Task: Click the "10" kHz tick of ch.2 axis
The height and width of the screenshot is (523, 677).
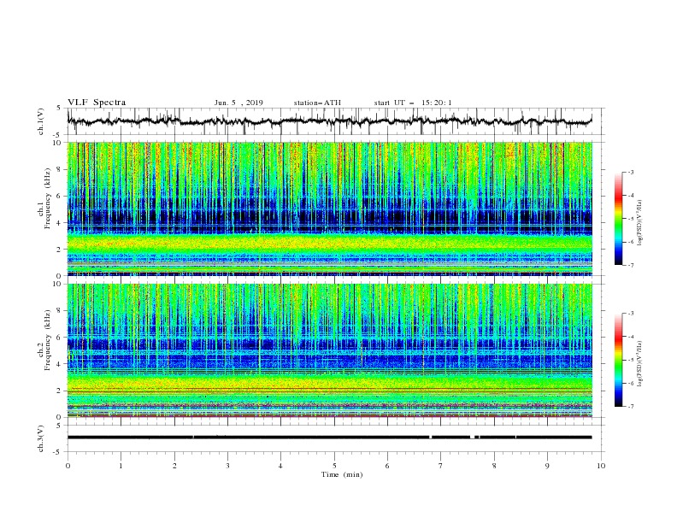Action: [x=59, y=284]
